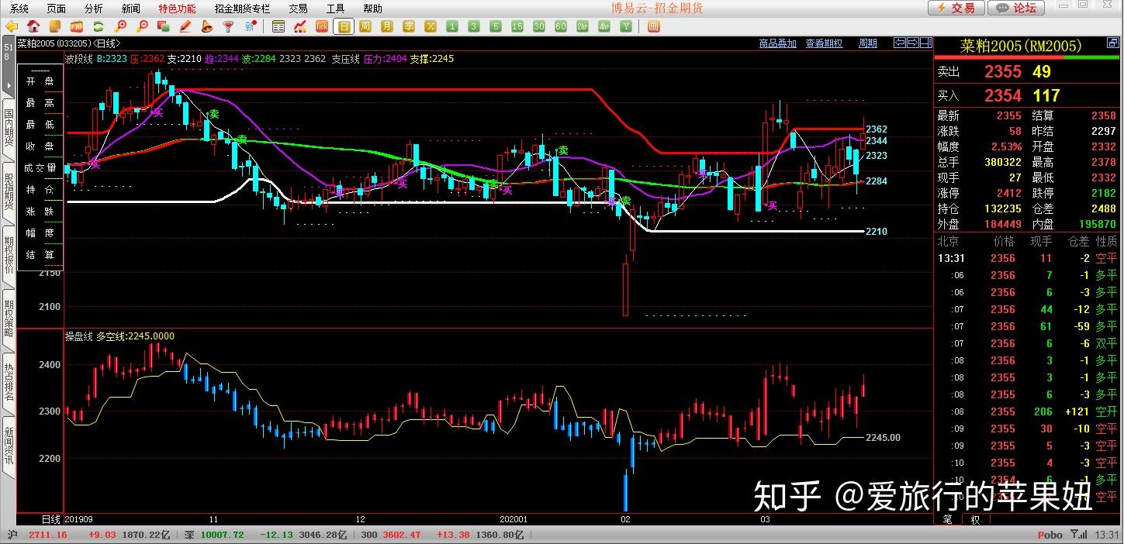
Task: Click the restore icon beside 菜粕2005 title
Action: pyautogui.click(x=1112, y=44)
